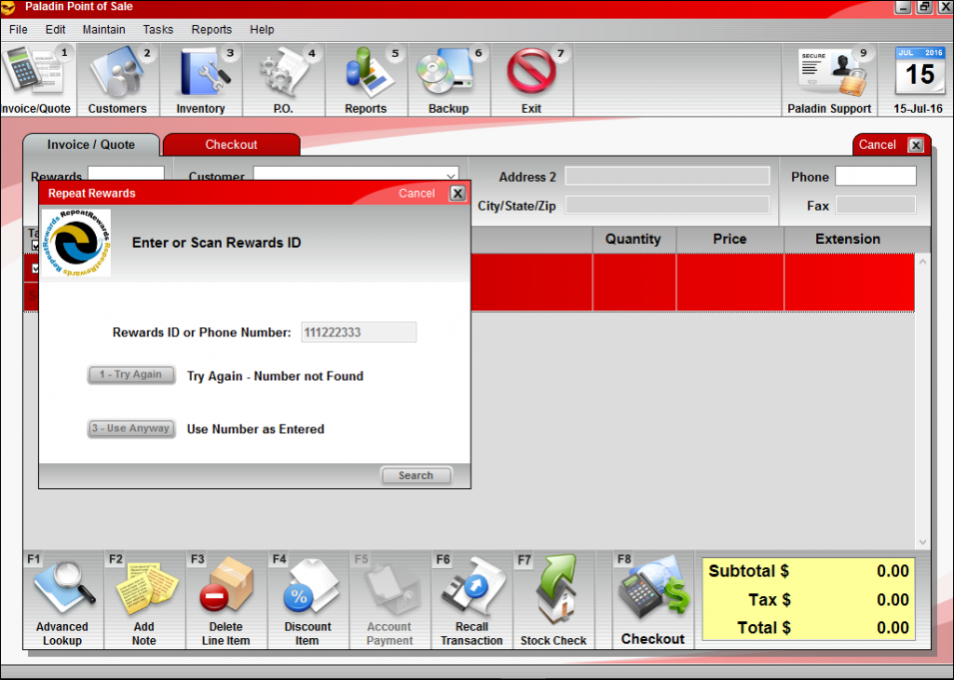
Task: Open F4 Discount Item
Action: point(307,600)
